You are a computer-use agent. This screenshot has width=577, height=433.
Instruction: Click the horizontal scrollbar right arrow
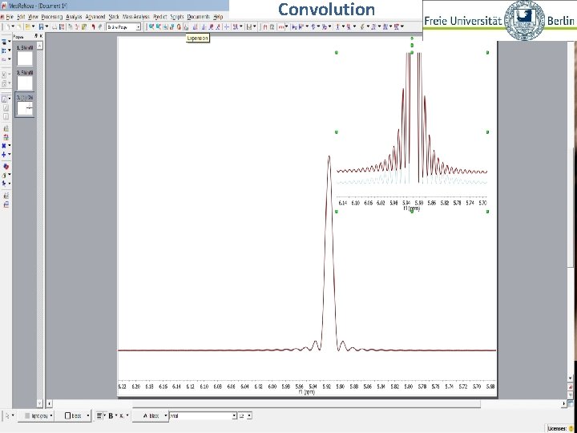point(564,404)
